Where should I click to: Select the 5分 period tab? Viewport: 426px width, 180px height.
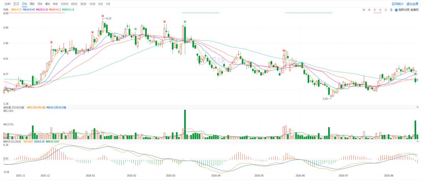pos(101,4)
